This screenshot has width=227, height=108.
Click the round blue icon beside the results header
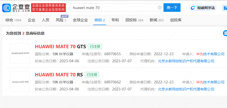coord(225,33)
